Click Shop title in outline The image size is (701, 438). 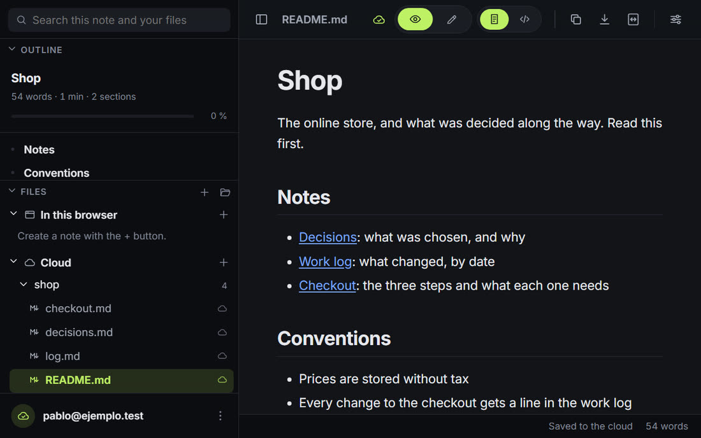[26, 78]
